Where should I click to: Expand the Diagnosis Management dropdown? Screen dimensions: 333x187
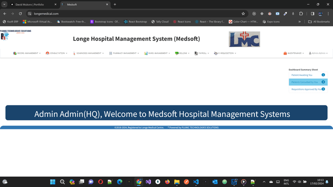click(x=89, y=53)
